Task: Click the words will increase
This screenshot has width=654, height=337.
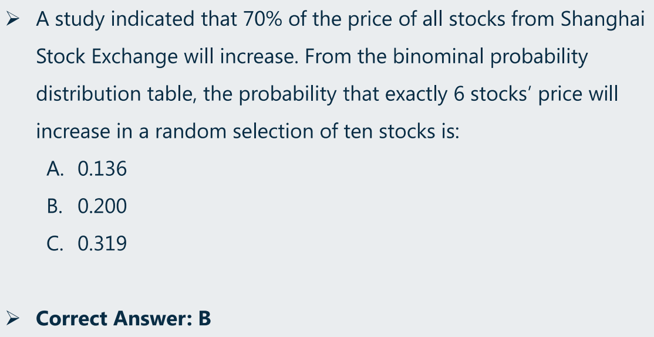Action: [x=241, y=57]
